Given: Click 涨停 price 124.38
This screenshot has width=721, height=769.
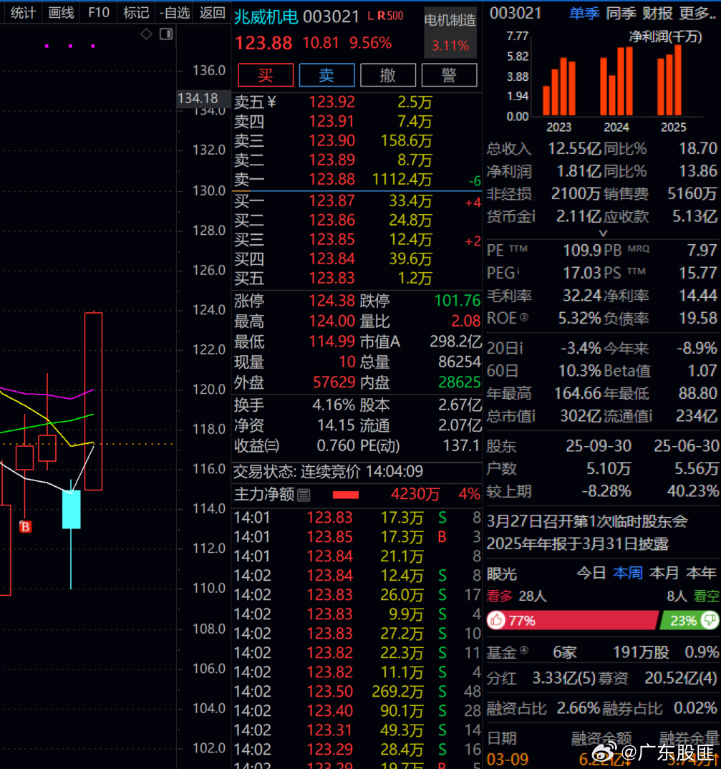Looking at the screenshot, I should (332, 300).
